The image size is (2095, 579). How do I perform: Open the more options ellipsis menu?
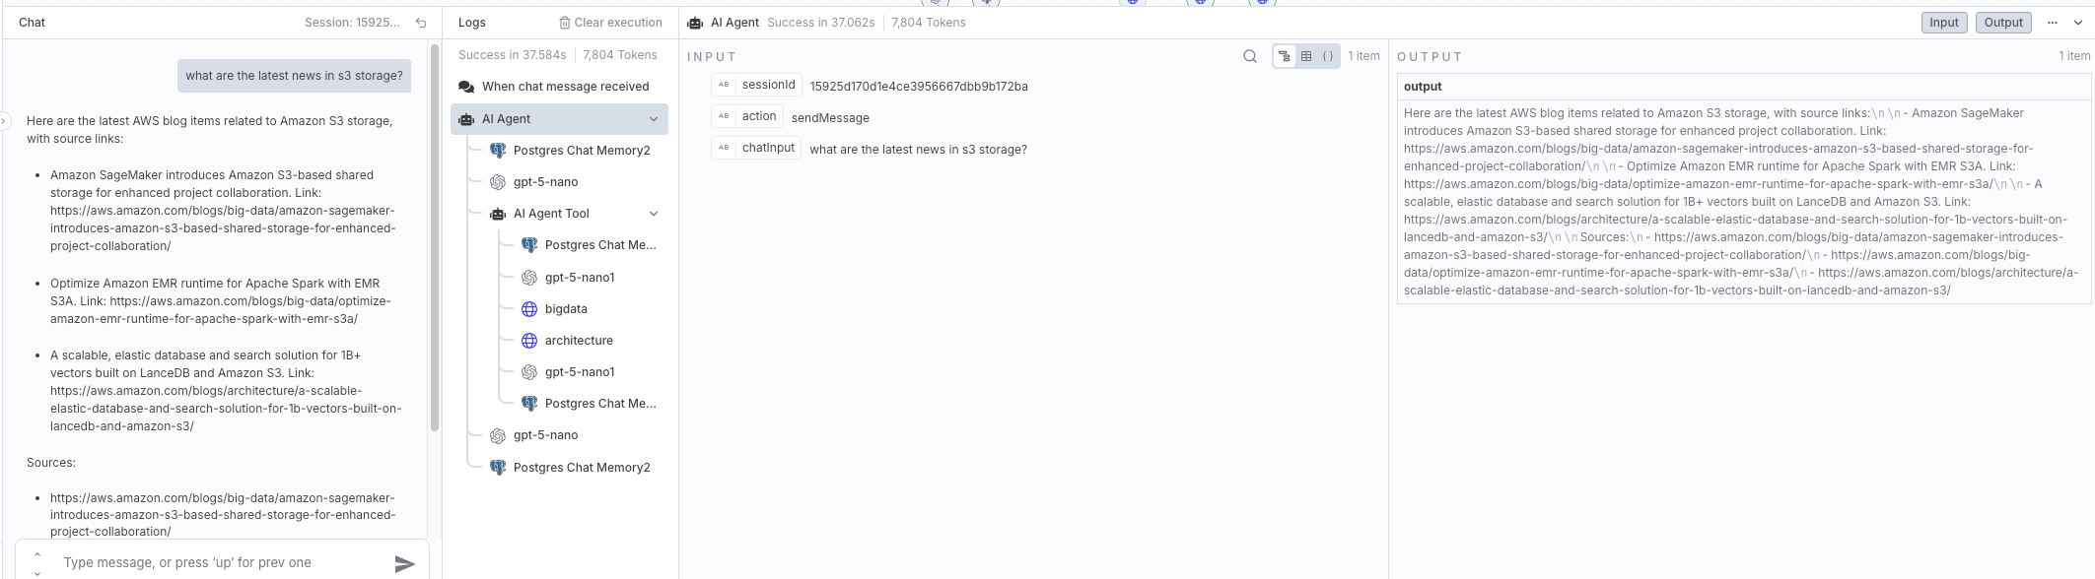pyautogui.click(x=2053, y=23)
